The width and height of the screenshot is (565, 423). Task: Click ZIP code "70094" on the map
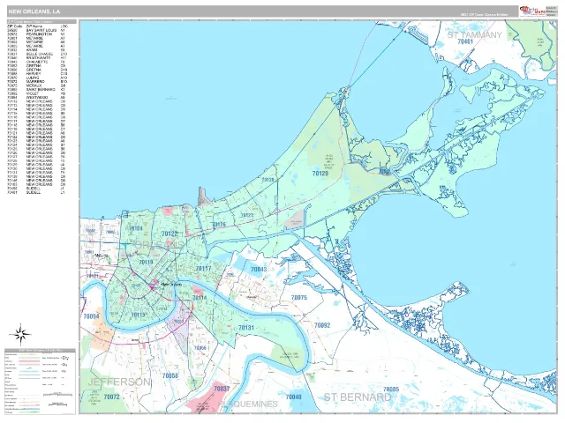click(91, 316)
